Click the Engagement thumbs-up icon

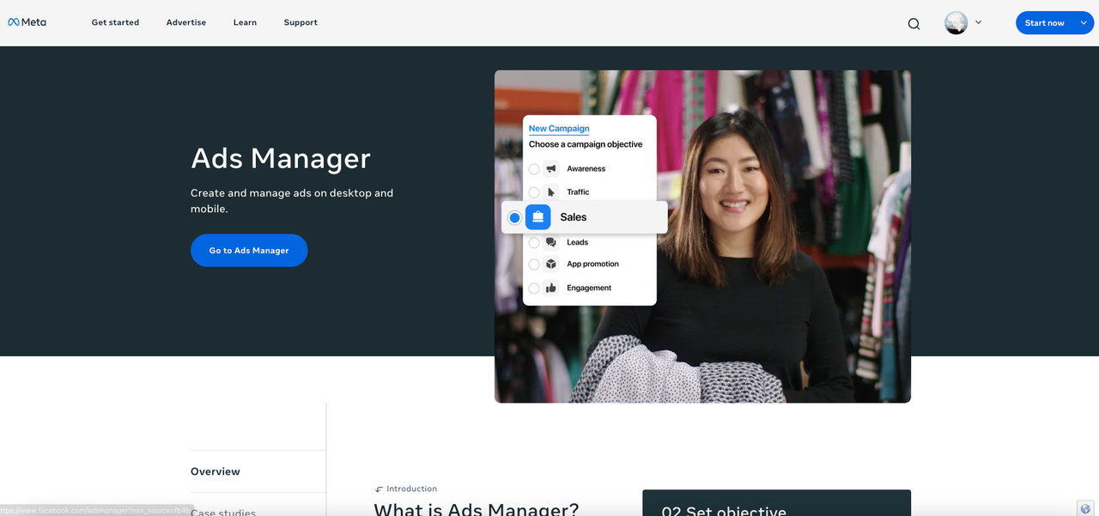tap(550, 288)
